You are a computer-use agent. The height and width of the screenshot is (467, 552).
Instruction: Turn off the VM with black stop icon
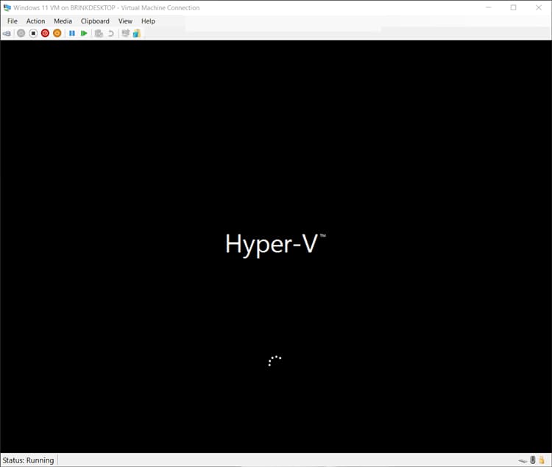[x=33, y=33]
